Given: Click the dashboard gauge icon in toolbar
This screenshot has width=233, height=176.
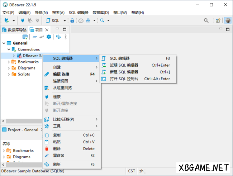Looking at the screenshot, I should coord(81,20).
